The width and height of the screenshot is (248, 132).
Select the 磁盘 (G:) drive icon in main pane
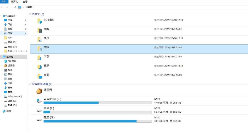[39, 119]
